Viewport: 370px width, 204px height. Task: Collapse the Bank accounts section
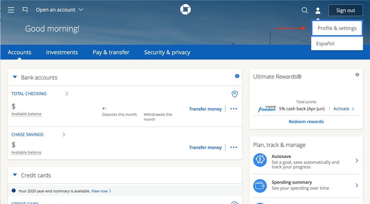tap(15, 77)
